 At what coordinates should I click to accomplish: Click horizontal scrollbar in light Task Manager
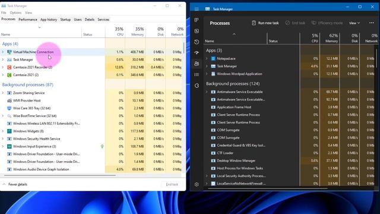click(59, 175)
